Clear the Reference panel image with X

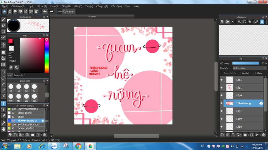point(233,22)
